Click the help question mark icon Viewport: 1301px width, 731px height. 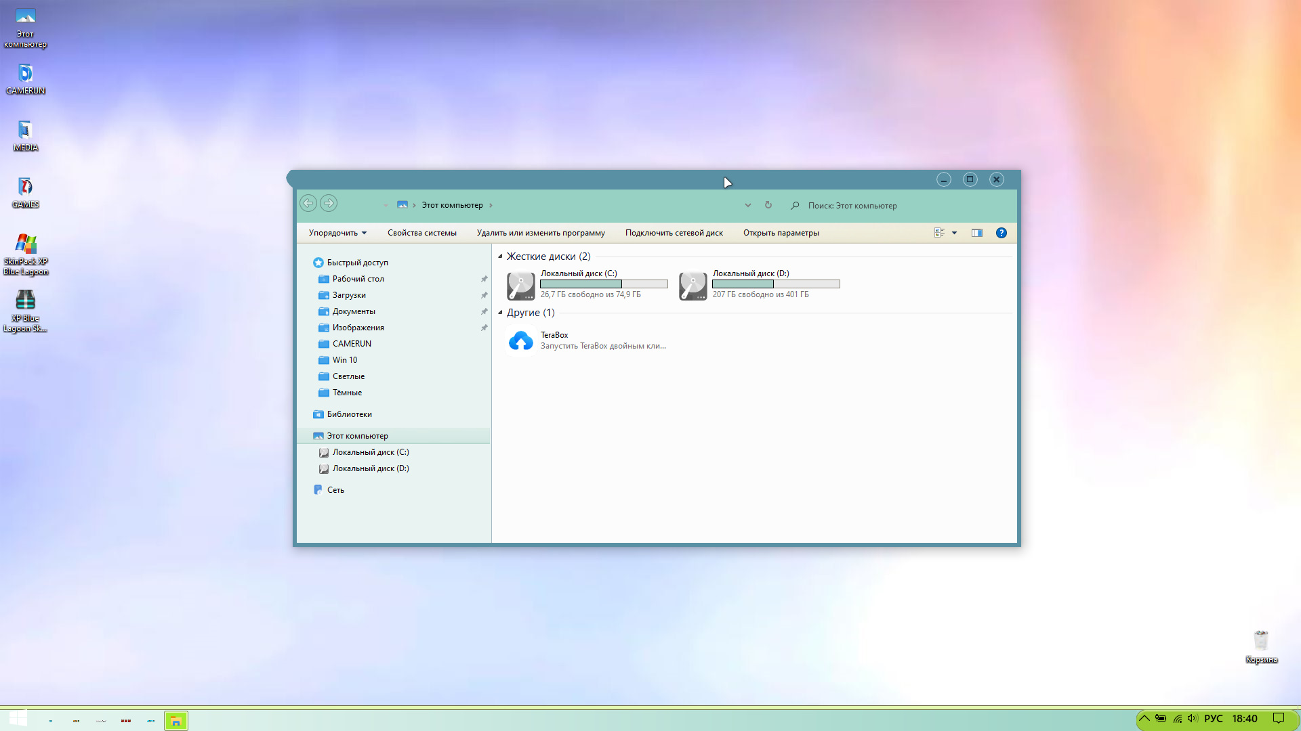point(1001,233)
